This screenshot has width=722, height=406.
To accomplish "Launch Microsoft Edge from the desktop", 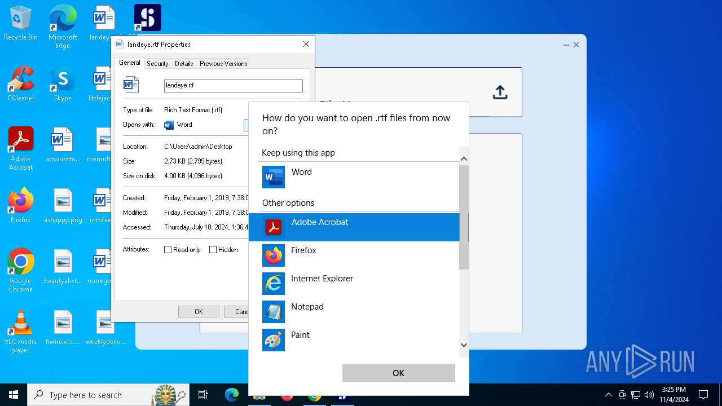I will tap(63, 27).
